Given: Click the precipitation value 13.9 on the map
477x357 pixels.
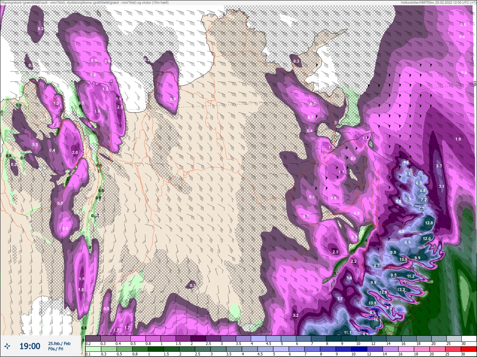Looking at the screenshot, I should click(x=372, y=303).
